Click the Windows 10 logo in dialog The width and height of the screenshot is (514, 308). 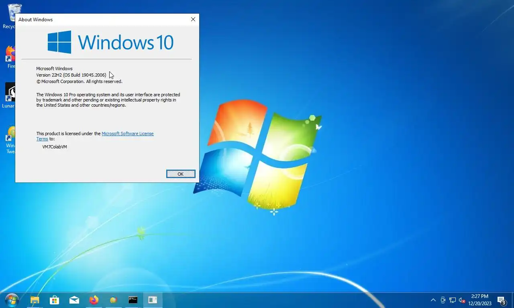click(x=110, y=42)
